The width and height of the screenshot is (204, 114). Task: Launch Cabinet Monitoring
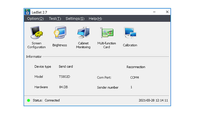click(83, 37)
